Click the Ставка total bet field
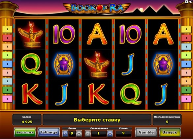Screen dimensions: 193x139 click(123, 133)
